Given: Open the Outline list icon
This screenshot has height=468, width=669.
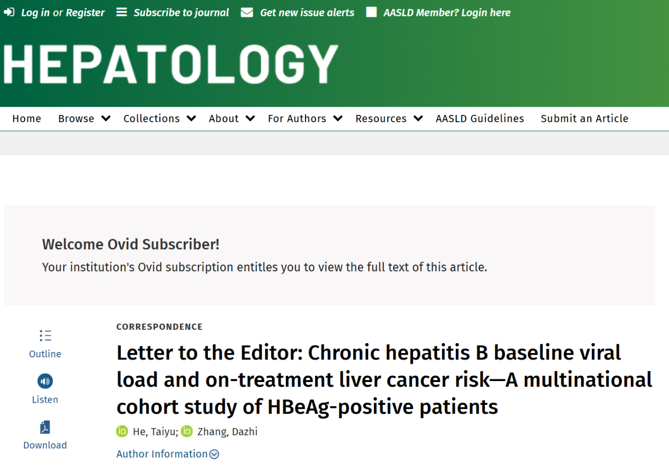Looking at the screenshot, I should tap(45, 336).
